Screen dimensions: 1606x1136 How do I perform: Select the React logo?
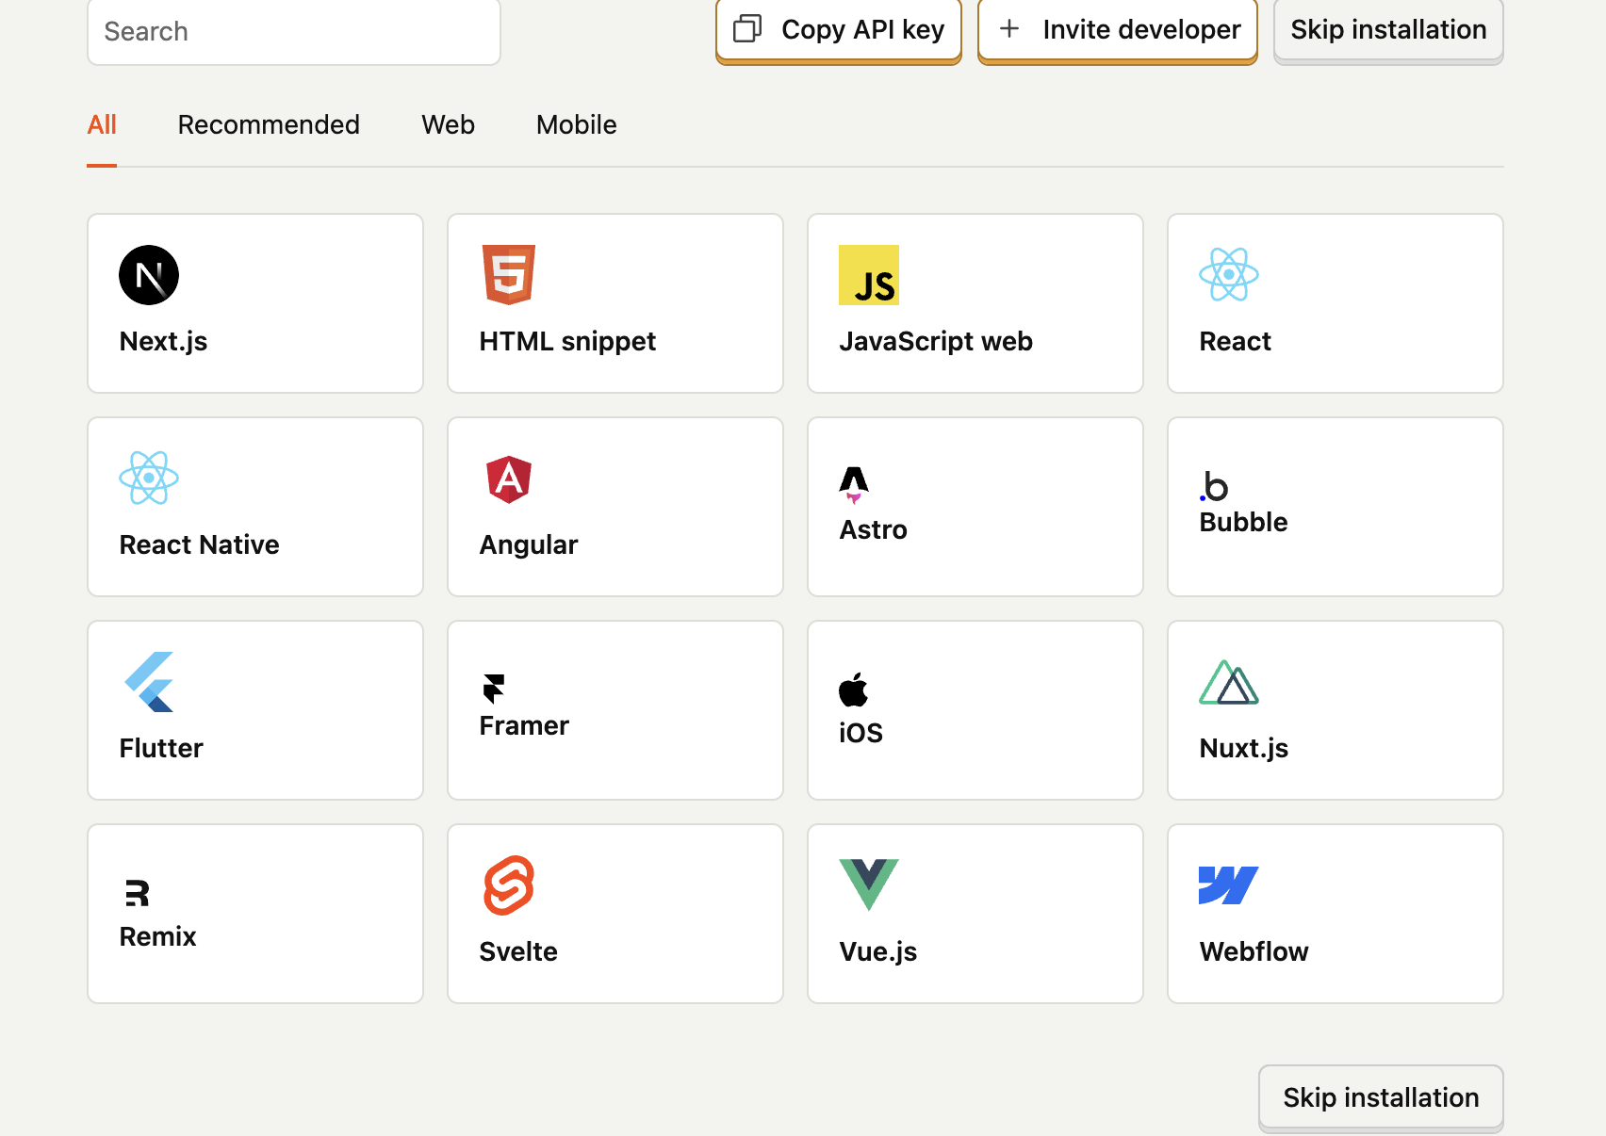pos(1228,276)
